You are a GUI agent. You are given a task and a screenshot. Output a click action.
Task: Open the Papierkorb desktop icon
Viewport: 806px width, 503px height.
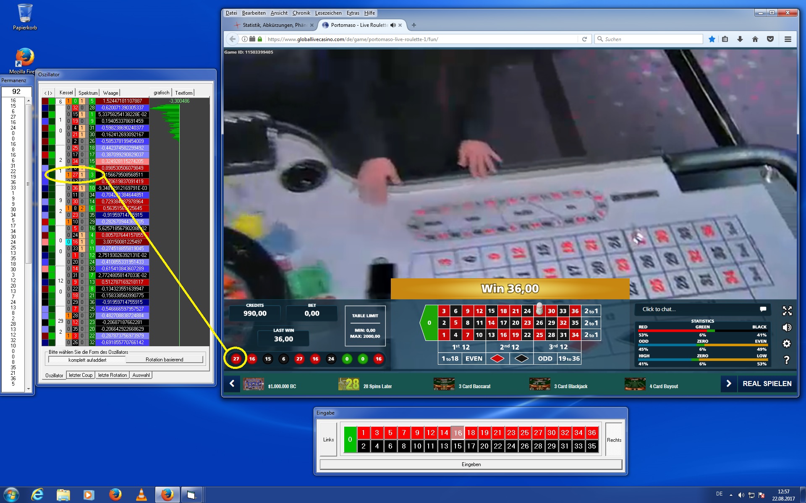click(x=25, y=18)
